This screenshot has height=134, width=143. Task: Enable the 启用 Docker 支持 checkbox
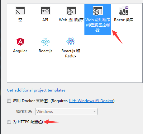(x=9, y=100)
